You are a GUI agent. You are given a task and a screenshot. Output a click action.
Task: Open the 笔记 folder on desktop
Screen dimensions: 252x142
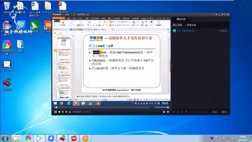click(x=20, y=46)
